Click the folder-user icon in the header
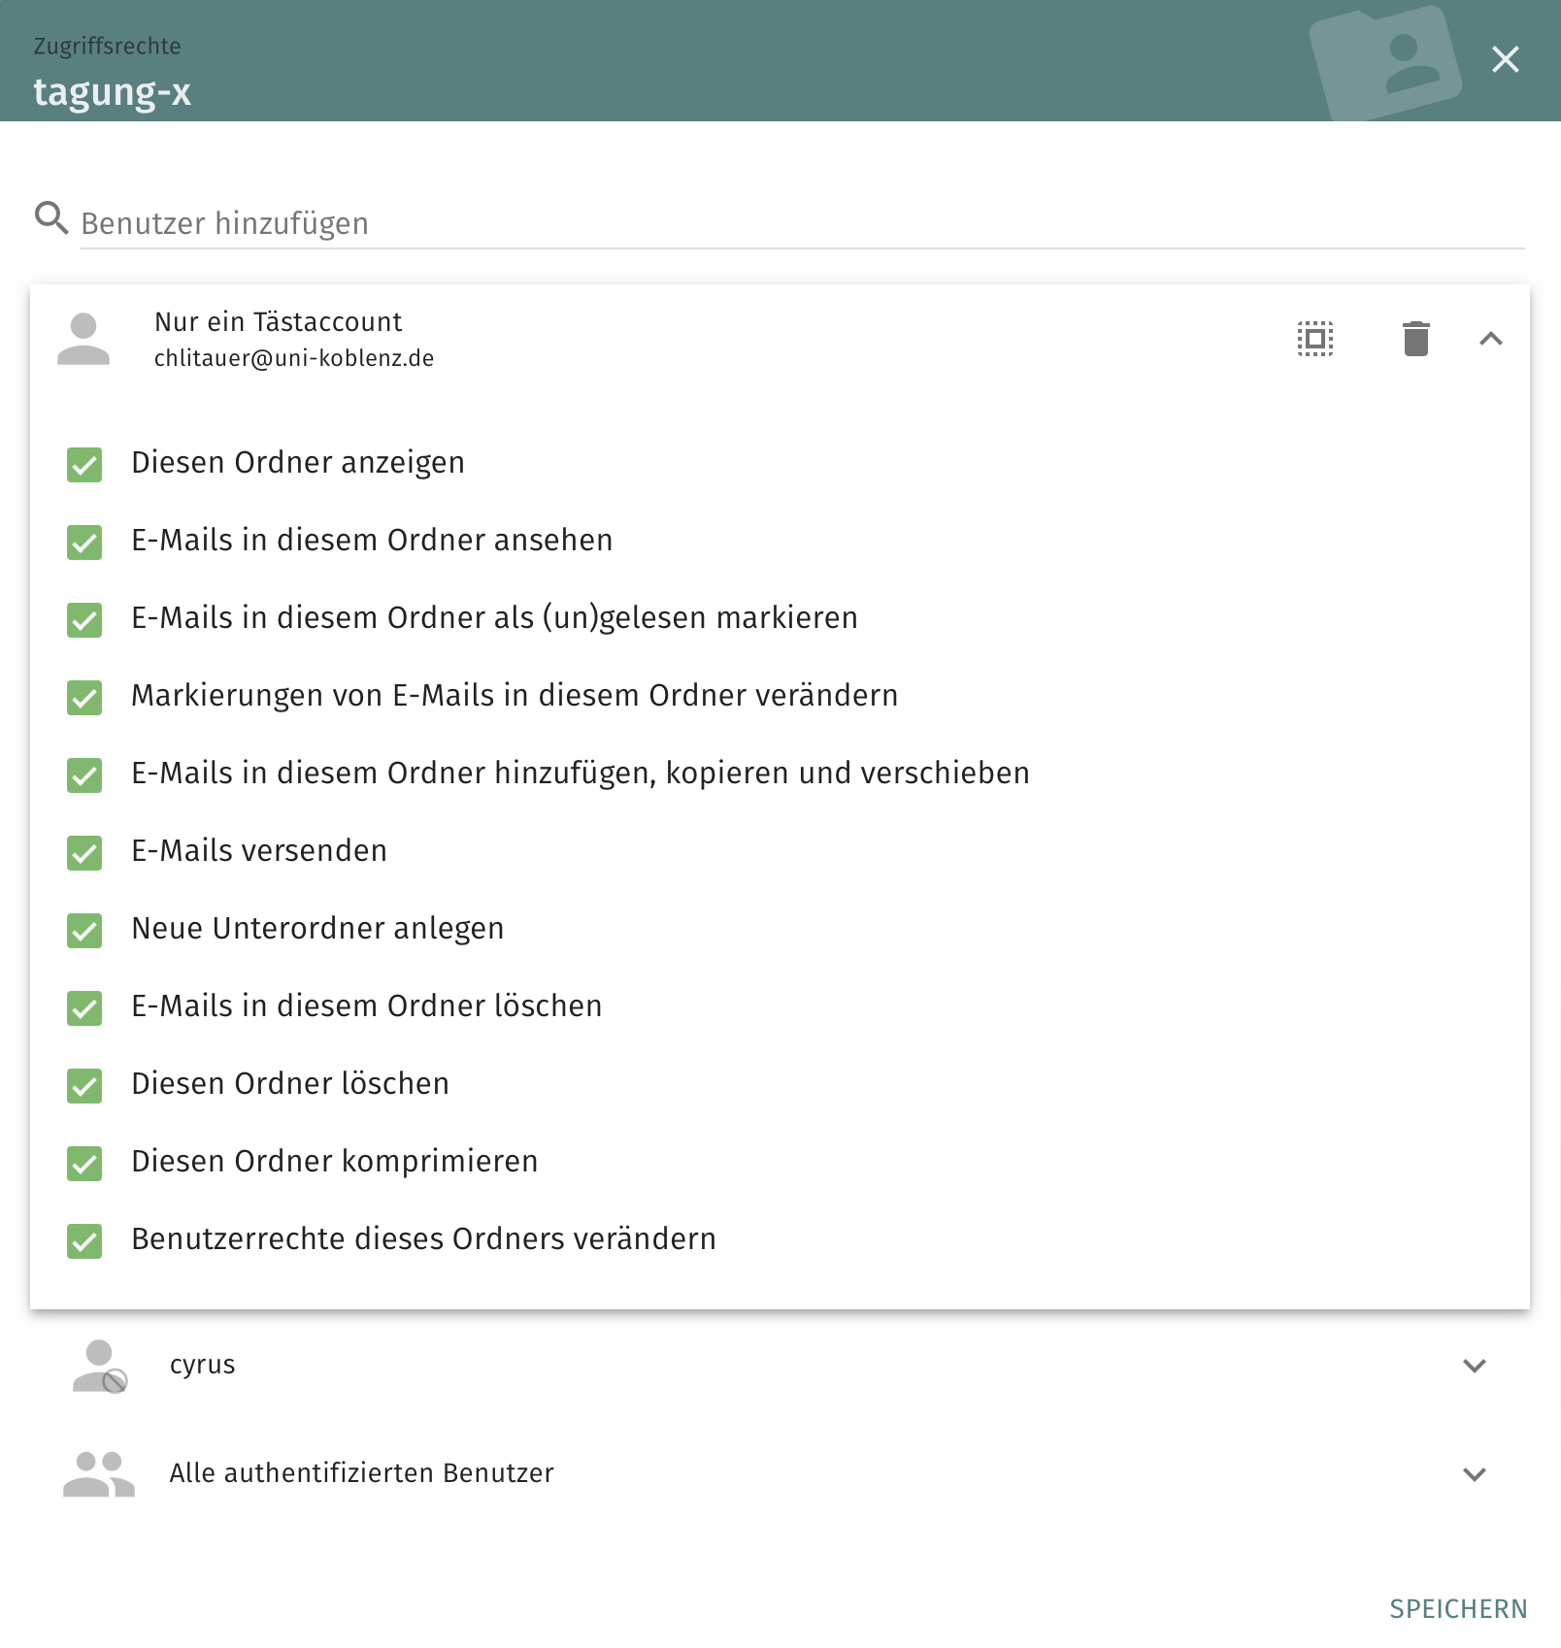The width and height of the screenshot is (1561, 1648). (1385, 62)
